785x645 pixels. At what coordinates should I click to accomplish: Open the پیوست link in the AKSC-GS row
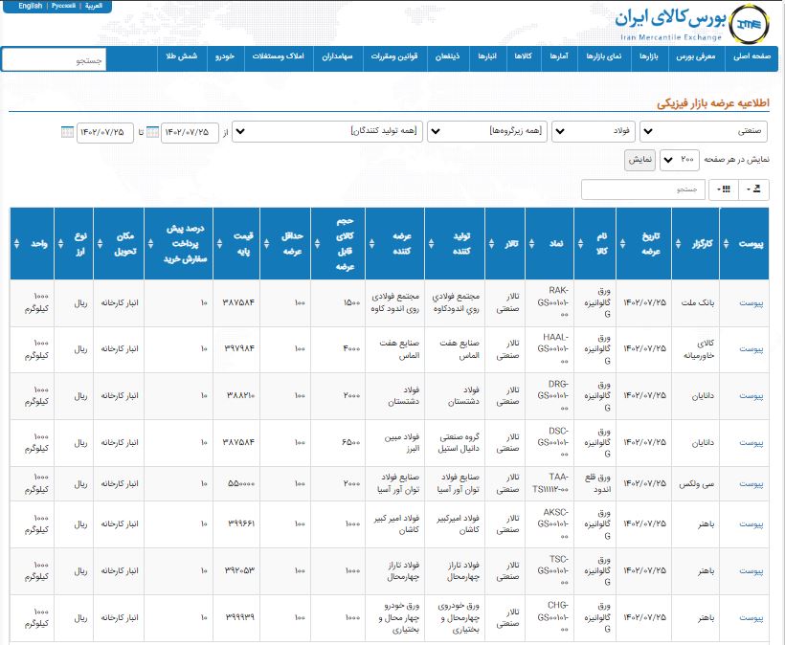(x=751, y=523)
